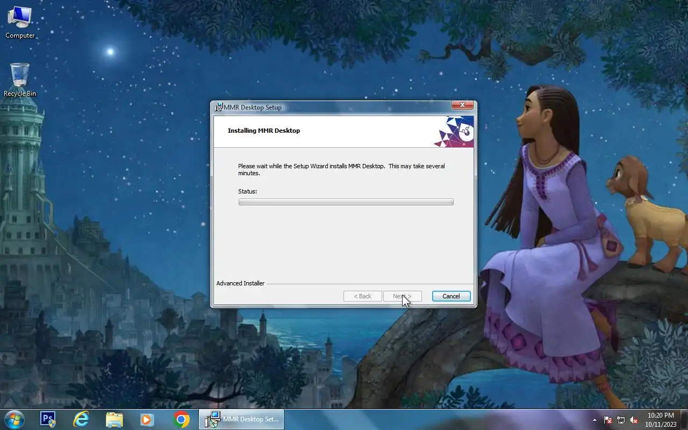Open Action Center flag tray icon
Viewport: 688px width, 430px height.
[x=608, y=420]
